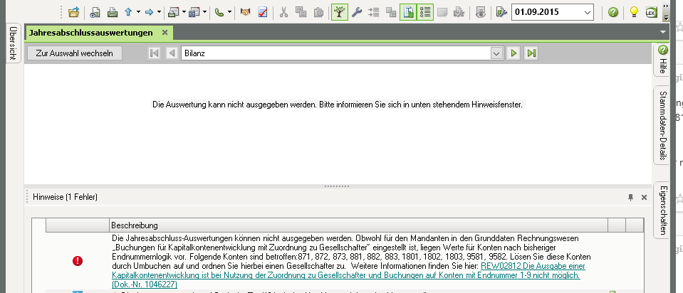Click the green phone icon
This screenshot has height=293, width=683.
click(219, 12)
